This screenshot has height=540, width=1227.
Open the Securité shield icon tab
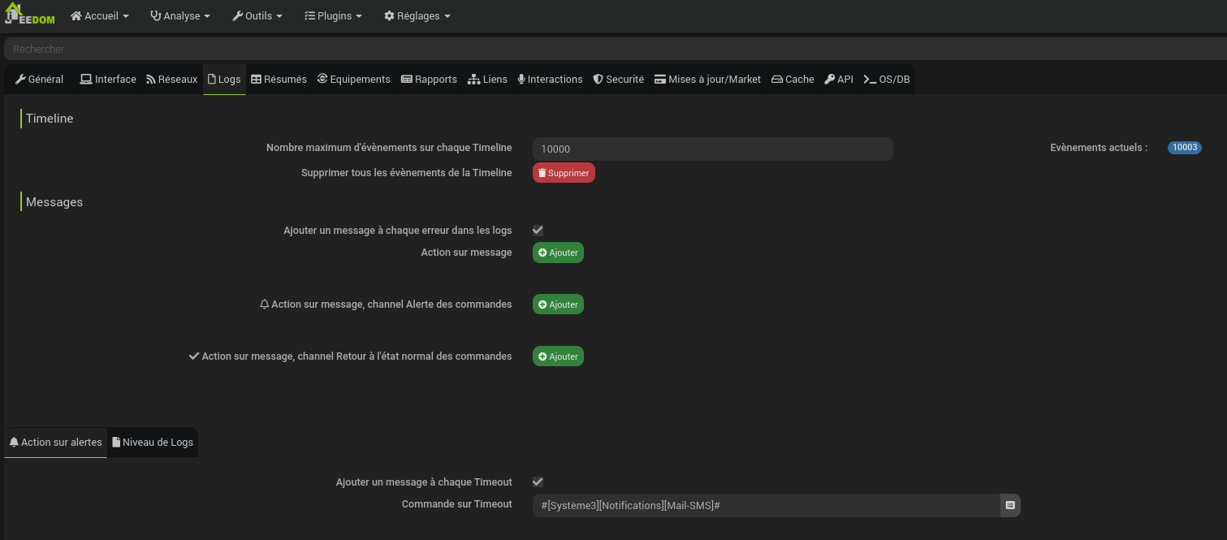[x=618, y=80]
